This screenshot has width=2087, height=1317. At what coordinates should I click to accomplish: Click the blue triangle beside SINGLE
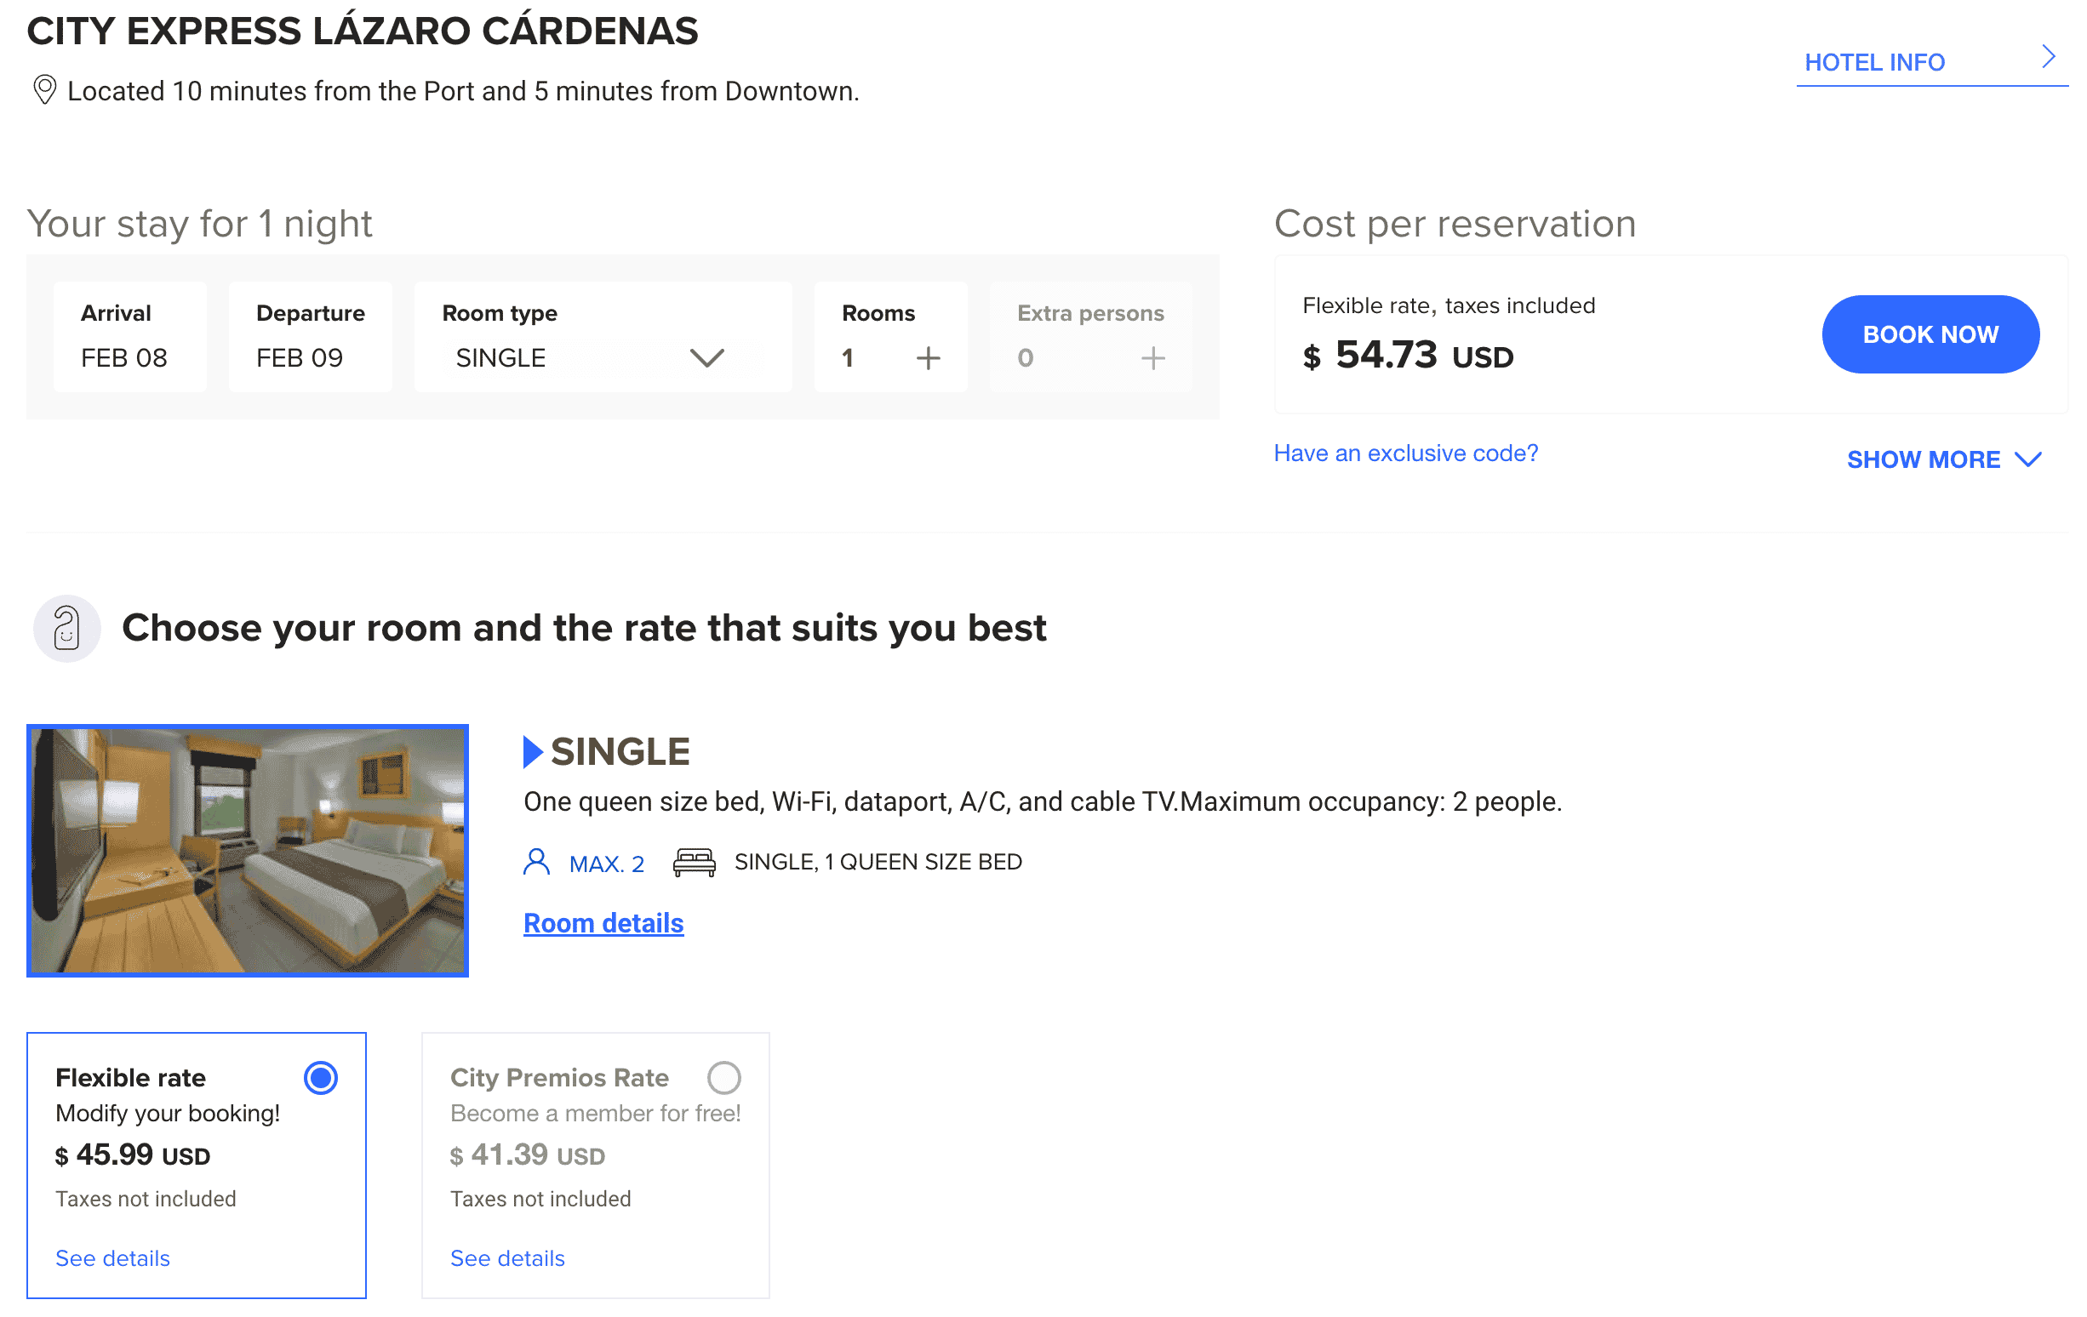pos(532,751)
